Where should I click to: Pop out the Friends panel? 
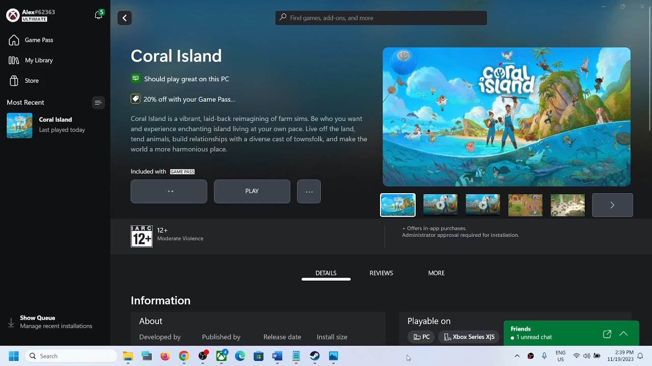tap(607, 334)
